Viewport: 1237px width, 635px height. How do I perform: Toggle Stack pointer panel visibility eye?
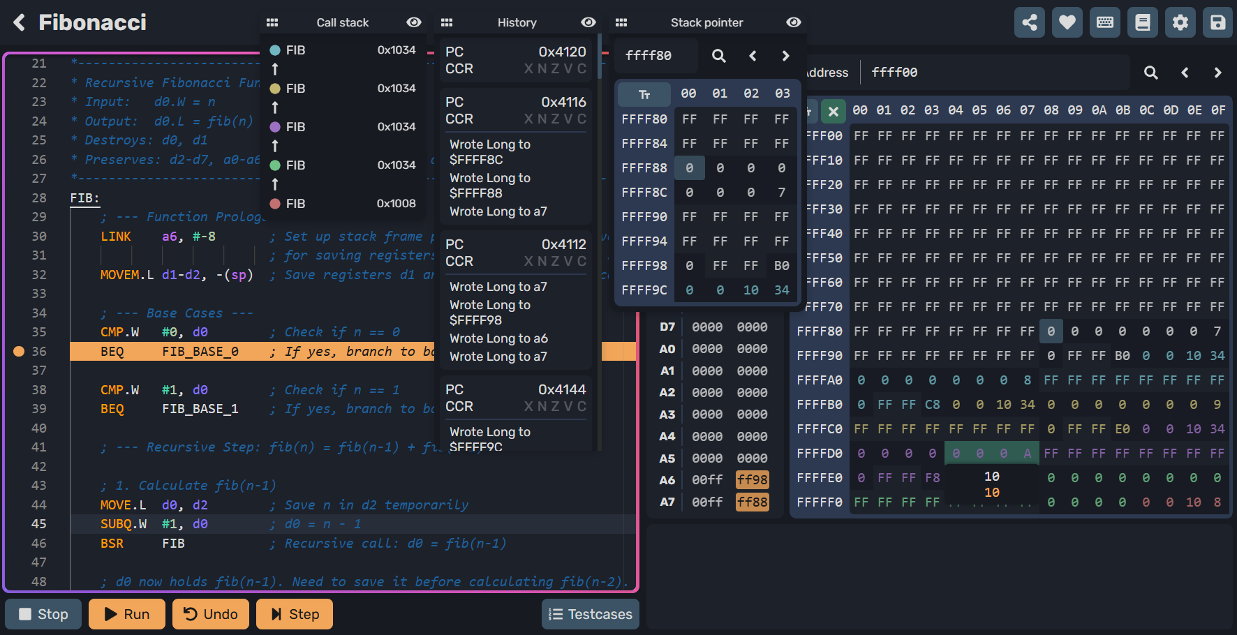tap(794, 22)
